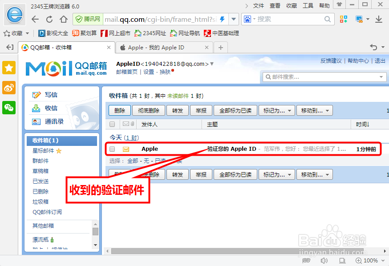
Task: Open the 草稿箱 folder
Action: pyautogui.click(x=41, y=171)
